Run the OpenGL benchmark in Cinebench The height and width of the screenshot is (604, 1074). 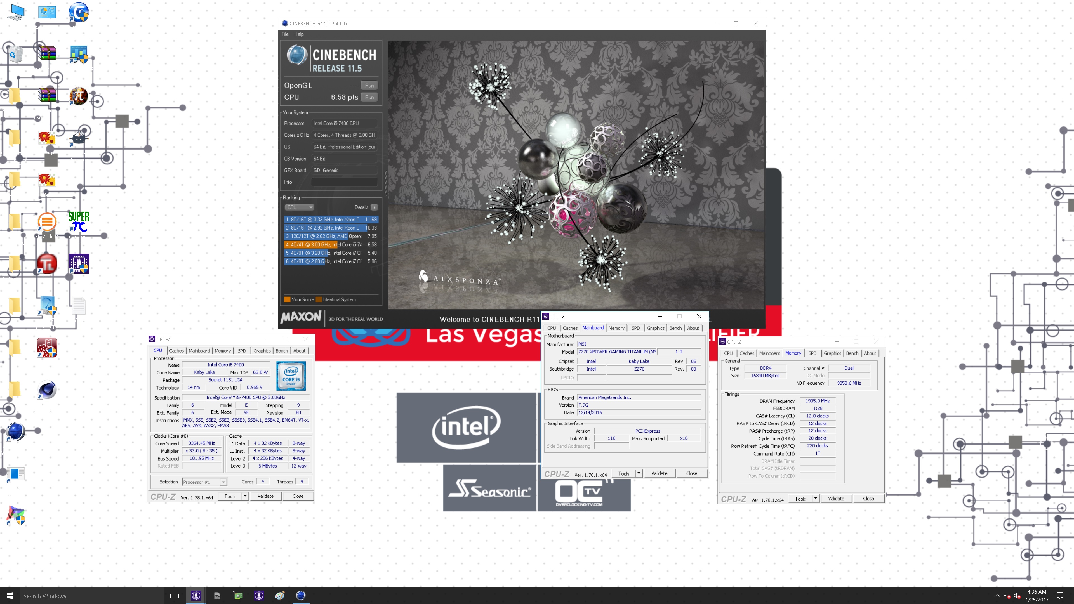point(369,86)
